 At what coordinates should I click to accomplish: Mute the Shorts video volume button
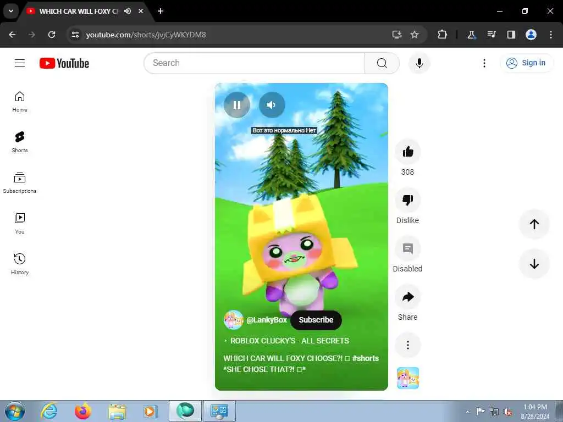[272, 105]
